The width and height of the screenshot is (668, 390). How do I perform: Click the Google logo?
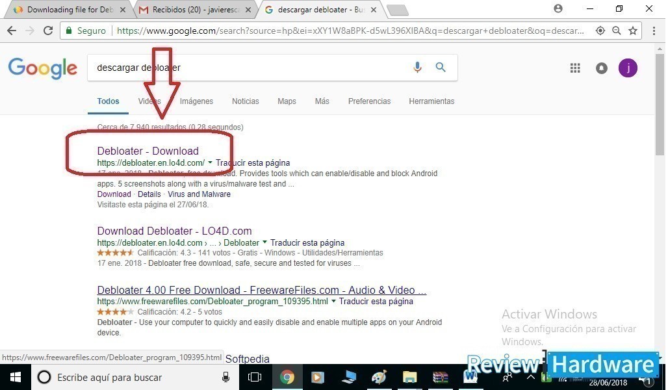[43, 68]
